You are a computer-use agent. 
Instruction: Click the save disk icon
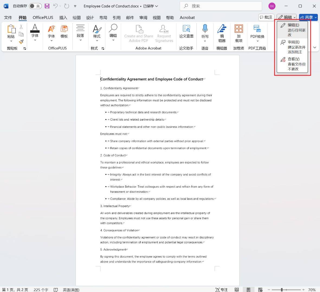coord(47,6)
